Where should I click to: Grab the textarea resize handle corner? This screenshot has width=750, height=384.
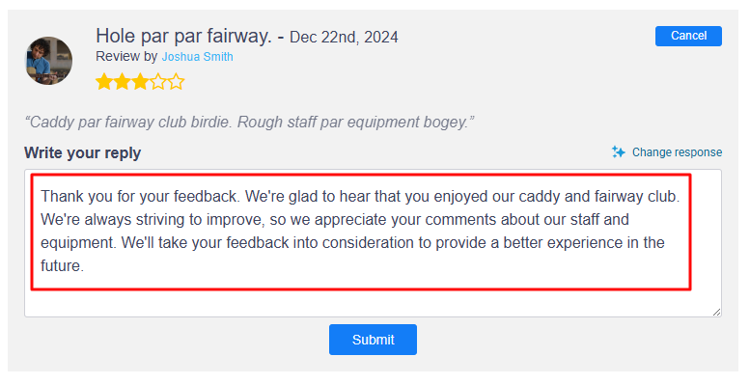click(x=716, y=312)
